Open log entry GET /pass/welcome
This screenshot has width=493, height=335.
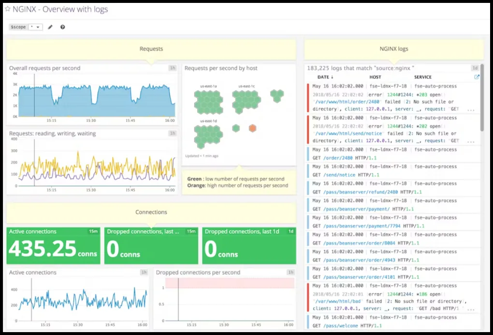[393, 321]
